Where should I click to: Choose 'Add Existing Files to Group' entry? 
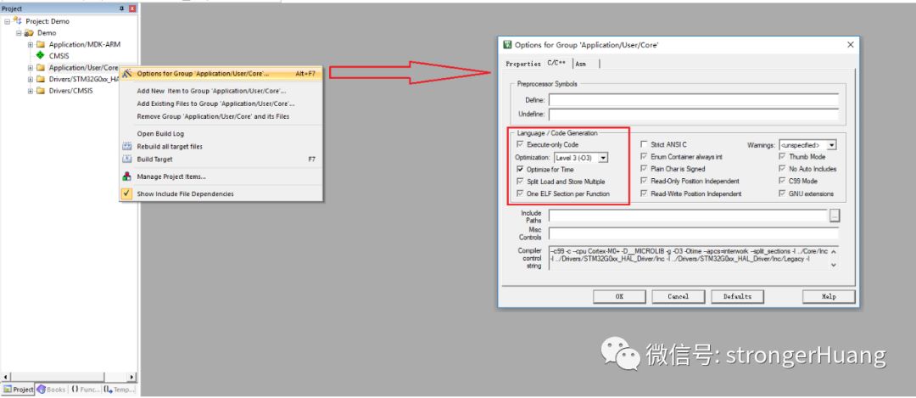click(x=221, y=104)
